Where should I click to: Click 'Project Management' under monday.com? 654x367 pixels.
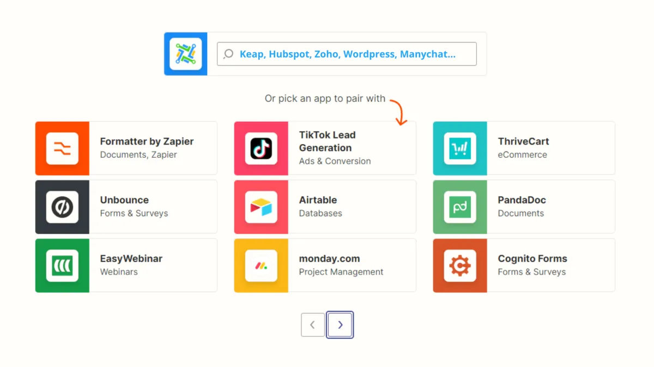coord(341,272)
